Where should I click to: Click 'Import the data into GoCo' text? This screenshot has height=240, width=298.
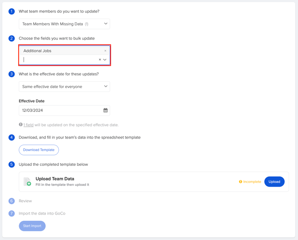pos(42,213)
